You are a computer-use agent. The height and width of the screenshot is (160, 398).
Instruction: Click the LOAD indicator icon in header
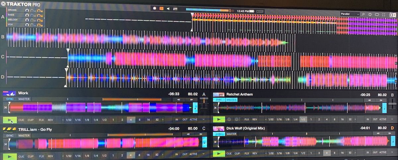click(175, 9)
